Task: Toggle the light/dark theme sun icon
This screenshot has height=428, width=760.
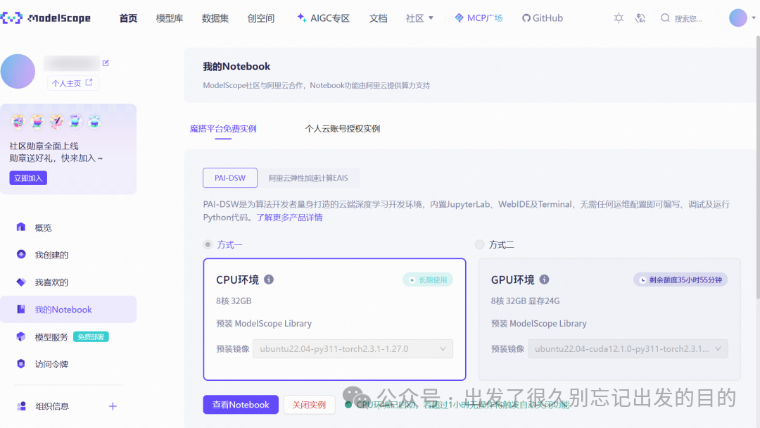Action: click(618, 18)
